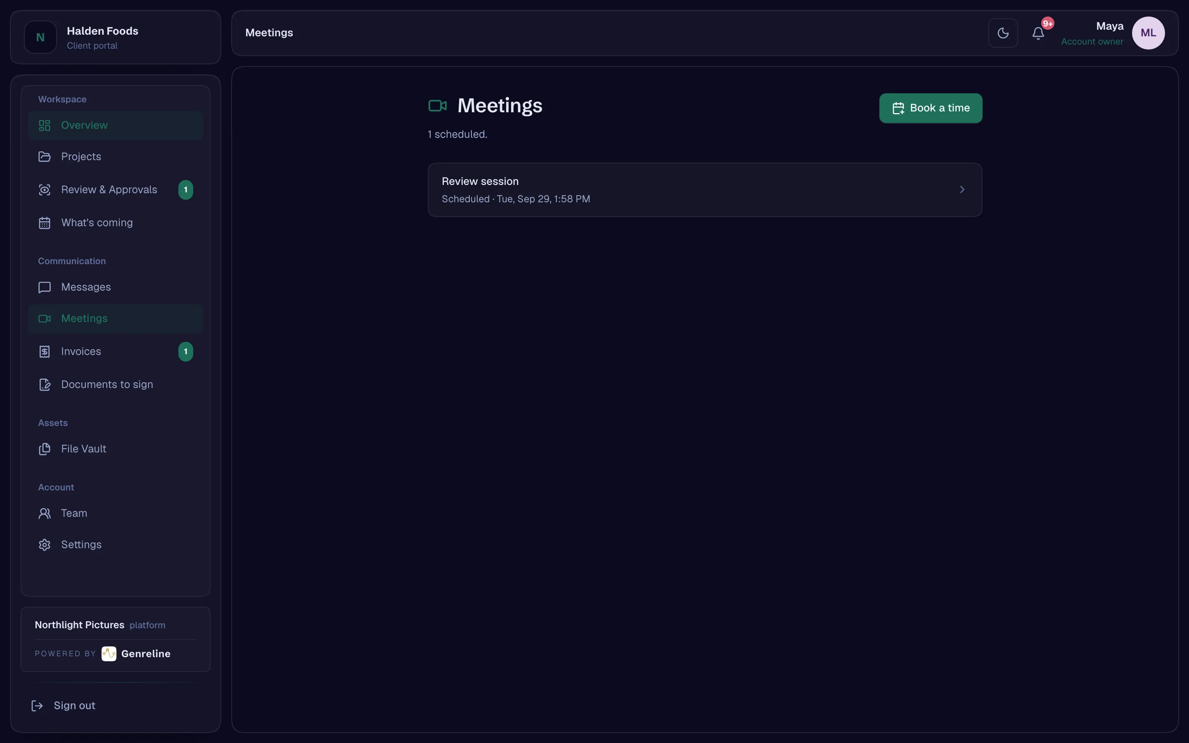
Task: Click the Overview grid icon
Action: 45,125
